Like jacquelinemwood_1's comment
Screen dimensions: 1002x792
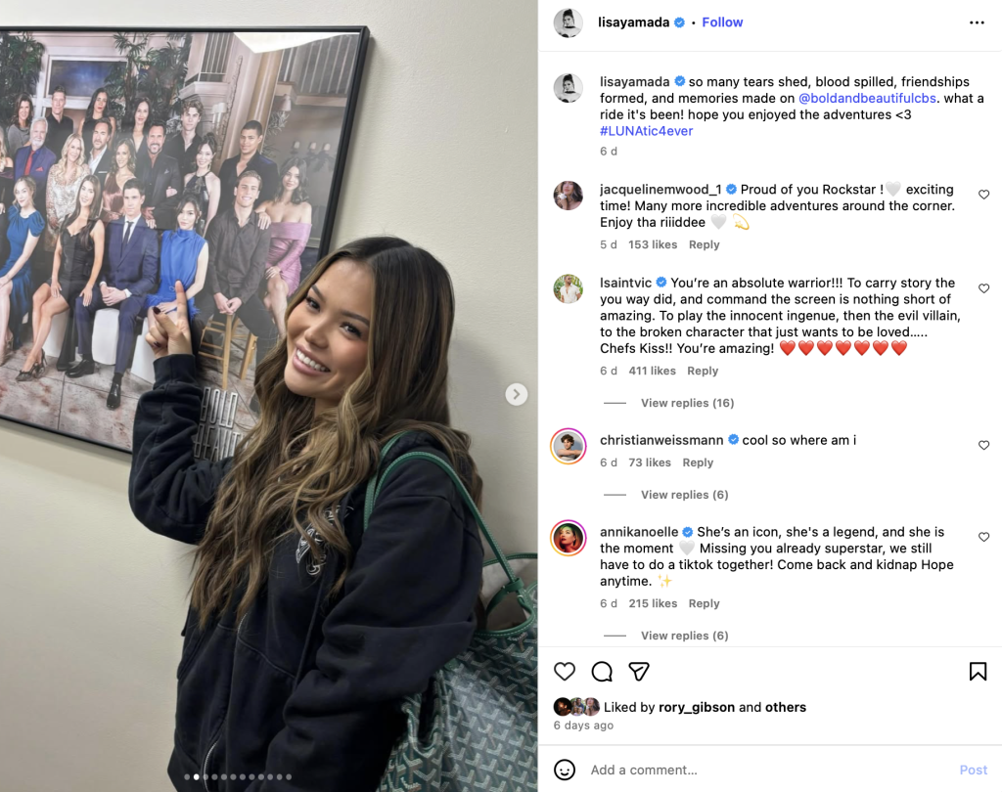coord(984,195)
